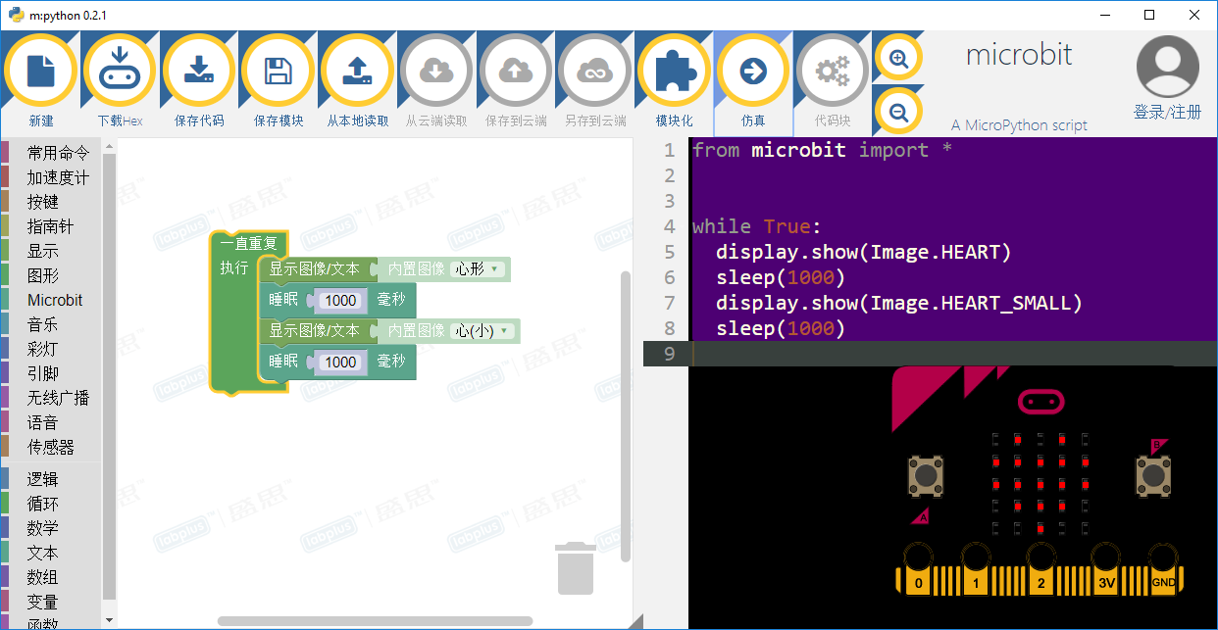Click the 新建 new file icon

(x=41, y=71)
